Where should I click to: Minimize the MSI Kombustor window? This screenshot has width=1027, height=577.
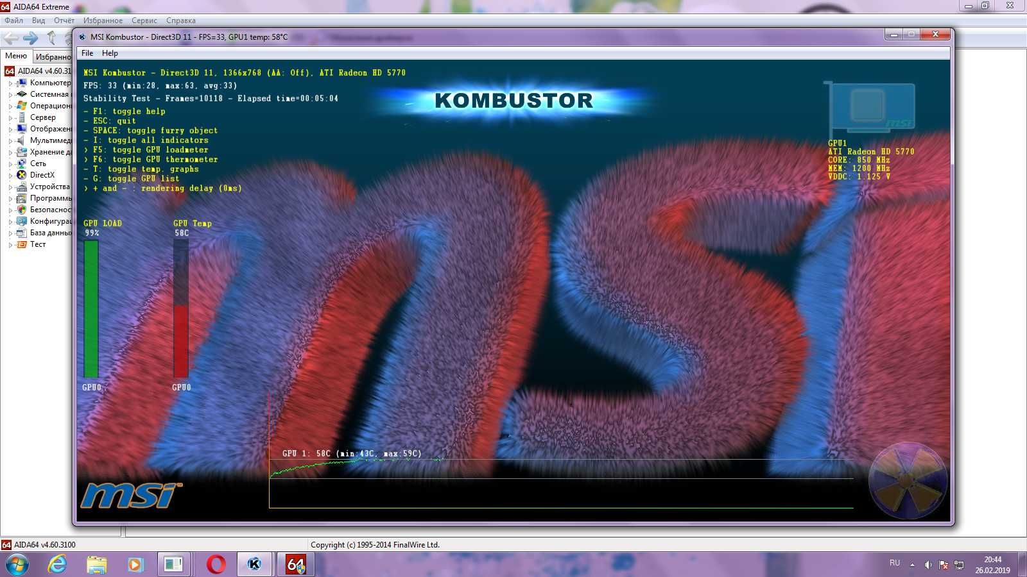tap(893, 35)
